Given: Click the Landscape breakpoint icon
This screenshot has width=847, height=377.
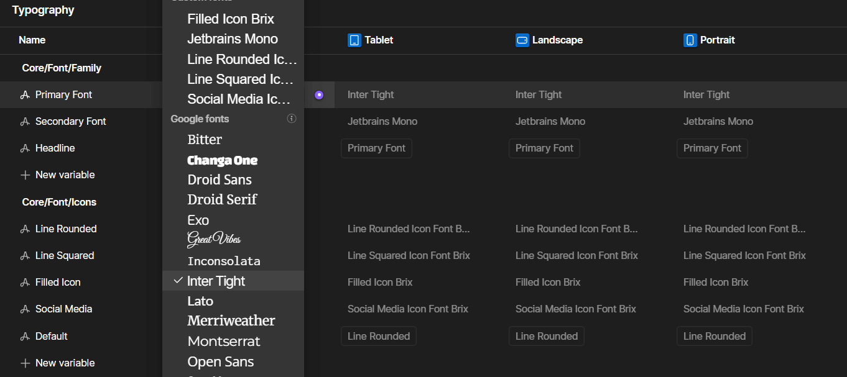Looking at the screenshot, I should (x=522, y=40).
